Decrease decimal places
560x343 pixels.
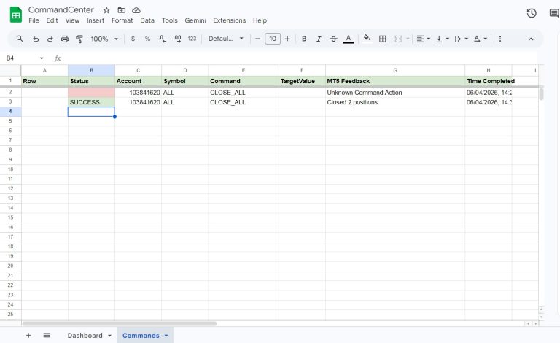click(162, 39)
